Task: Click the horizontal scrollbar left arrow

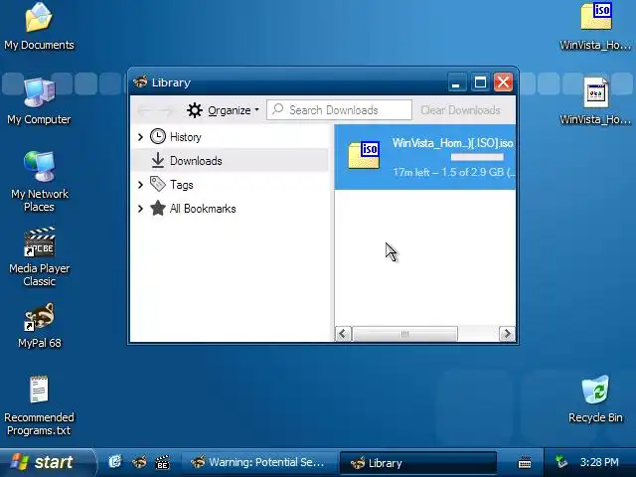Action: pyautogui.click(x=343, y=334)
